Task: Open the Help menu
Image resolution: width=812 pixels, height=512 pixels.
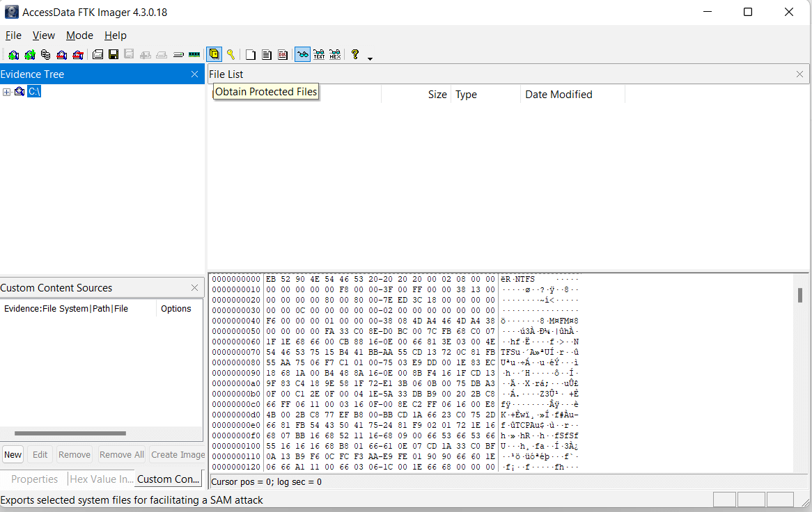Action: (116, 35)
